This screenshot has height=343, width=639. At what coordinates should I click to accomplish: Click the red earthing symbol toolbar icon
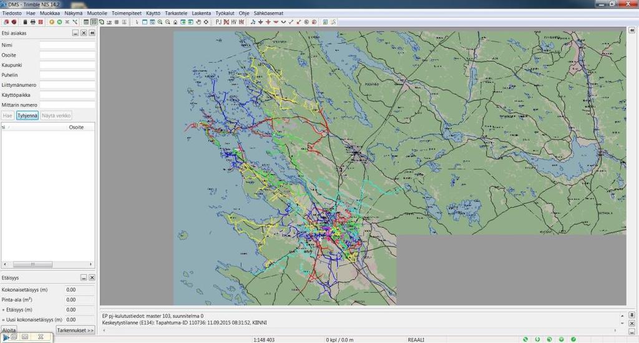click(x=268, y=22)
